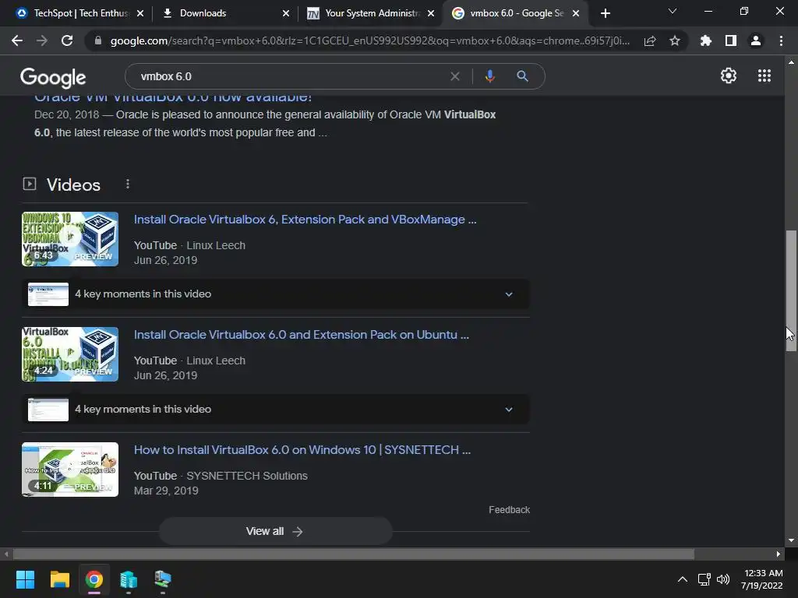Open How to Install VirtualBox SYSNETTECH link

(302, 450)
